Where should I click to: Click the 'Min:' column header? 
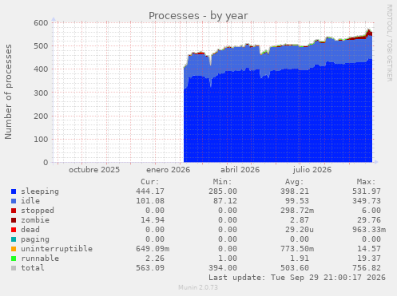(x=222, y=182)
